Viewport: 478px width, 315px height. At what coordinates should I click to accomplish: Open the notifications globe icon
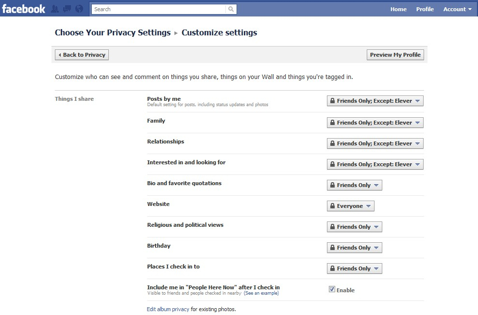click(79, 9)
